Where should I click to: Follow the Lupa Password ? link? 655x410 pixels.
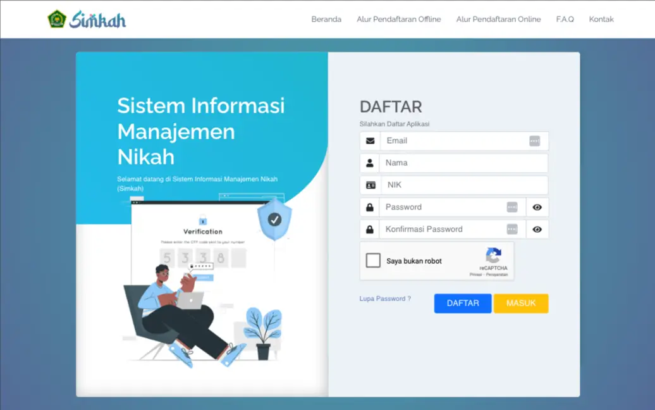tap(385, 299)
